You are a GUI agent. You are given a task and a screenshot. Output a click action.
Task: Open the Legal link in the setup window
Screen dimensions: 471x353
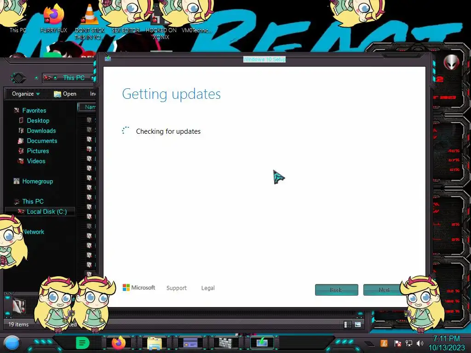coord(208,288)
